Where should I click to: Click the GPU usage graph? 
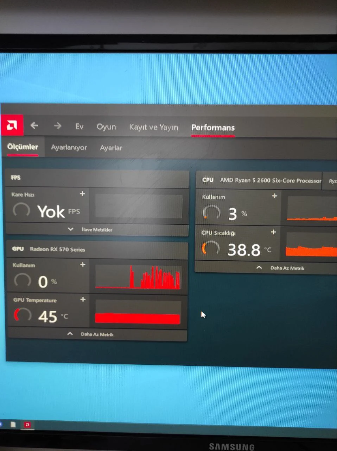pyautogui.click(x=138, y=277)
